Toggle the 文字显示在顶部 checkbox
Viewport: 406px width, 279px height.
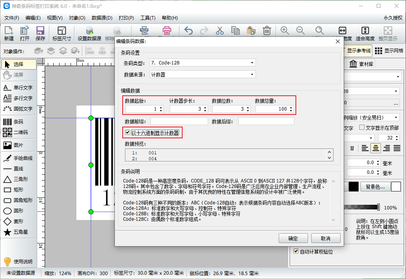362,127
